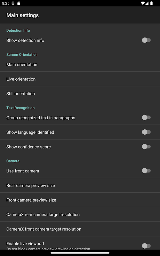Enable Group recognized text in paragraphs
The image size is (160, 256).
[146, 117]
